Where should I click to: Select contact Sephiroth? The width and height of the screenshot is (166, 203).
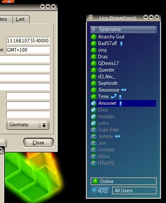108,83
